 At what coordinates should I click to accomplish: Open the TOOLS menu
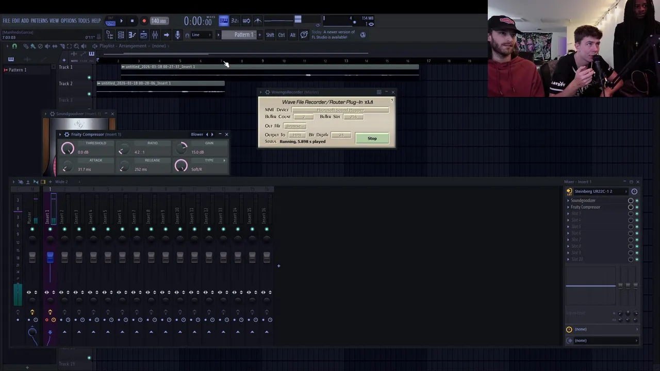pos(84,21)
